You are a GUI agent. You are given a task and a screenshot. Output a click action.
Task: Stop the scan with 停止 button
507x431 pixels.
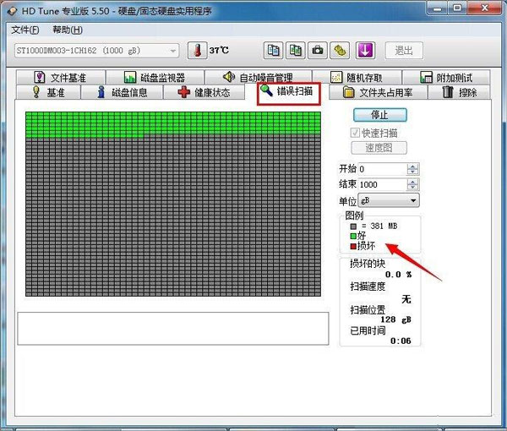click(x=380, y=115)
